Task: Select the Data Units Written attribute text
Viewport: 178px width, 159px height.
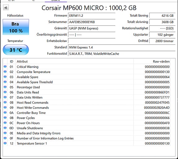Action: pos(29,98)
